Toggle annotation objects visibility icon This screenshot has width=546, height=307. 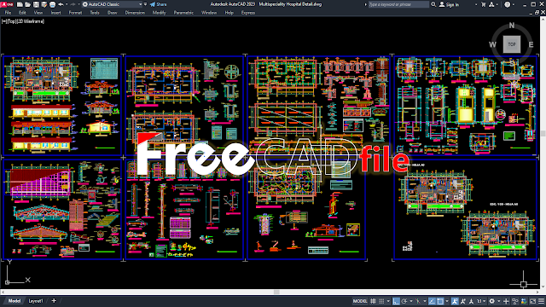(455, 301)
